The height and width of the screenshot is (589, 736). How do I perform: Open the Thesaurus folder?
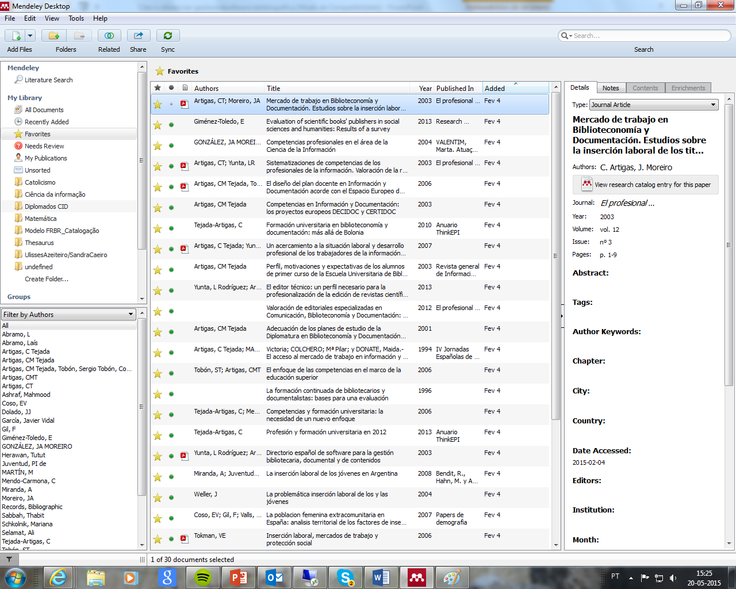(39, 243)
